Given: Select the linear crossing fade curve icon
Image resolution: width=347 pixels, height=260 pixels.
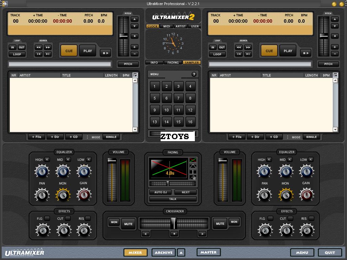Looking at the screenshot, I should [x=193, y=160].
